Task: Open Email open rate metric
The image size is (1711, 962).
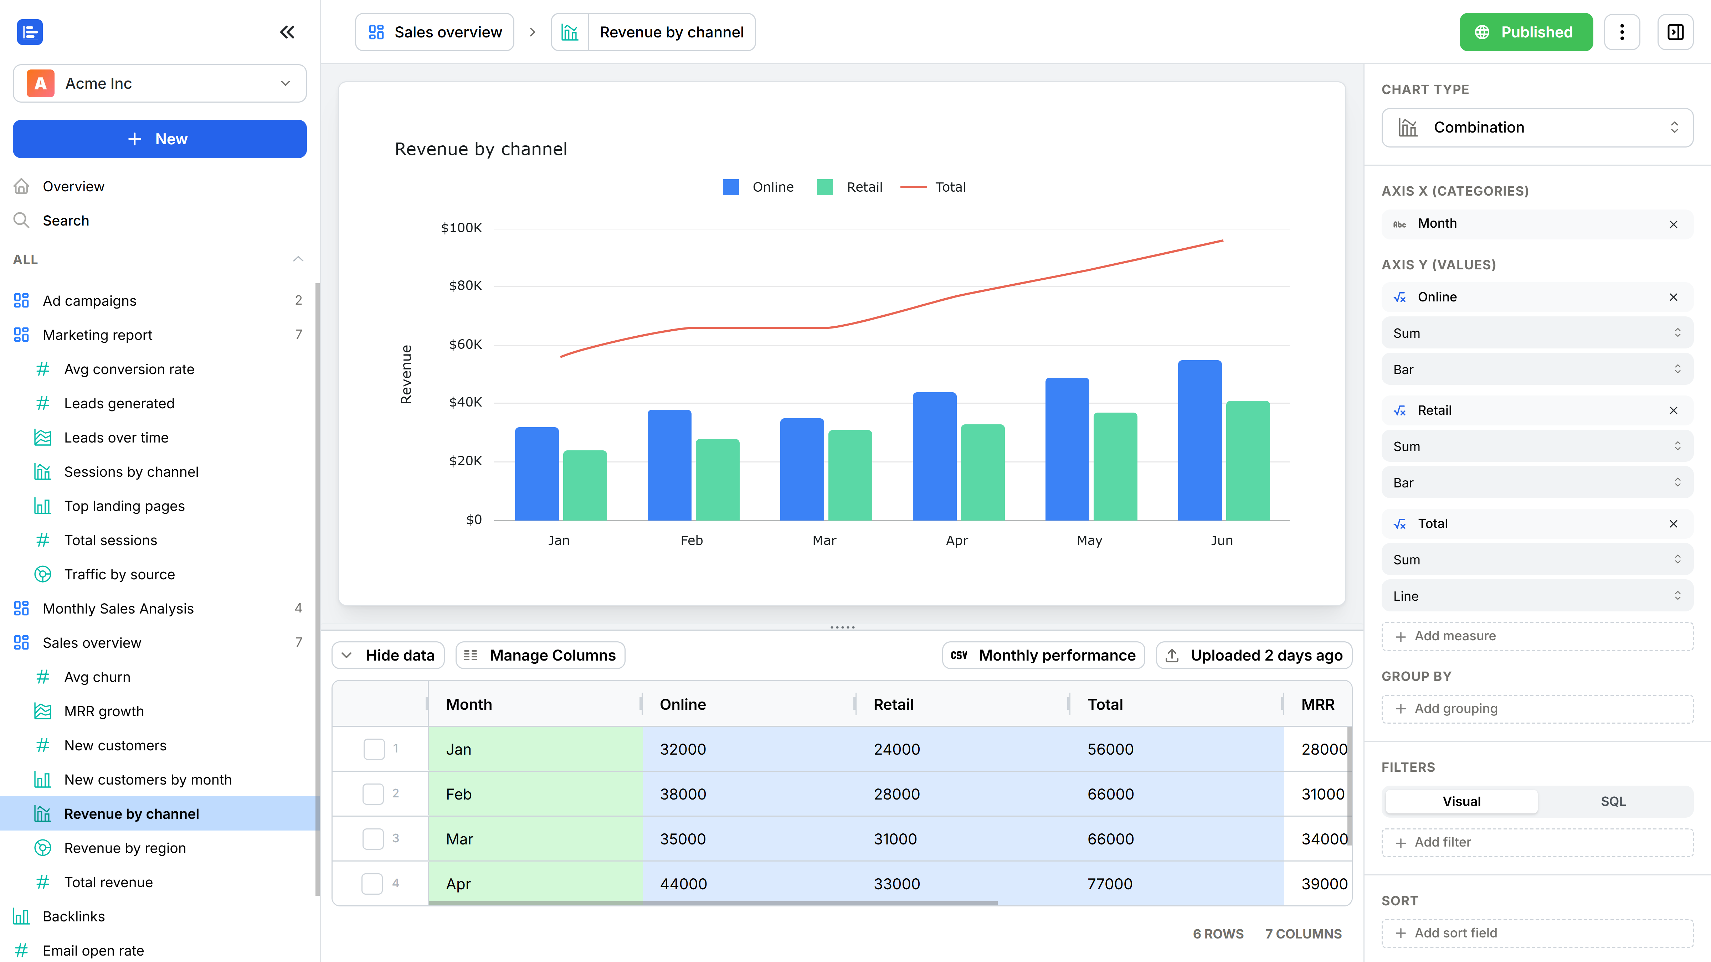Action: pyautogui.click(x=159, y=951)
